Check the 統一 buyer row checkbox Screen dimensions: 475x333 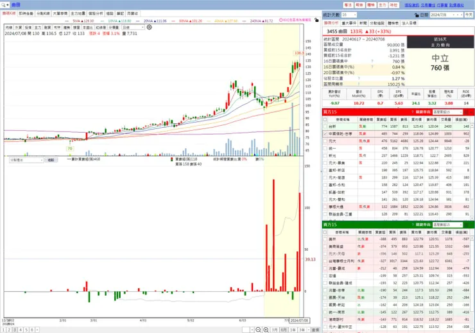click(x=325, y=148)
